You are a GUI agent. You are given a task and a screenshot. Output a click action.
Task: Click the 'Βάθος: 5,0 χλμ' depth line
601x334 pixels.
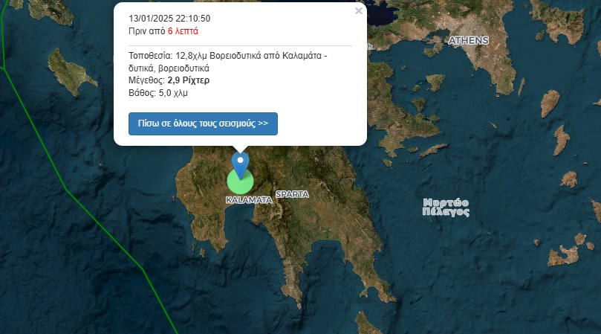pos(158,93)
